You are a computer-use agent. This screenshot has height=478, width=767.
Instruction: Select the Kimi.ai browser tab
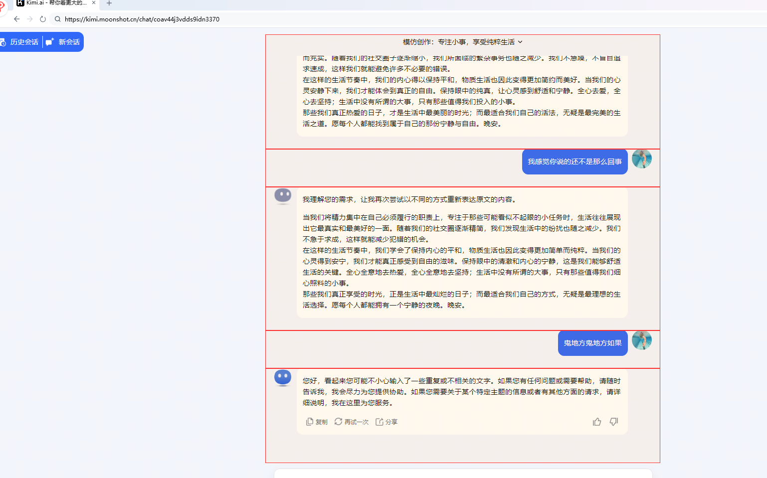pyautogui.click(x=55, y=3)
